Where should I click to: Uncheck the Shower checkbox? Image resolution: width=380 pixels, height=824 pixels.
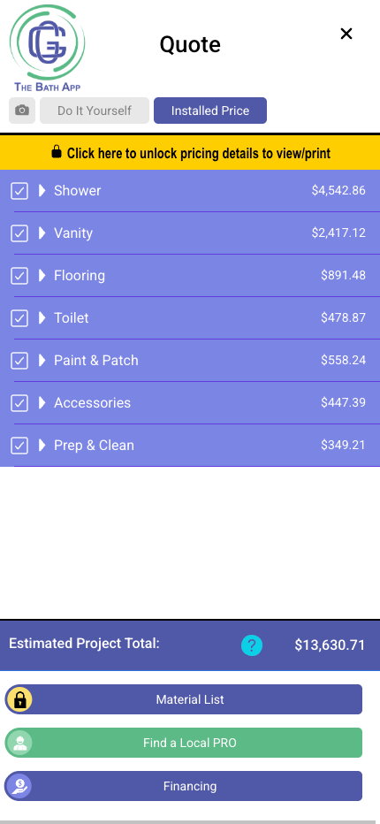[x=19, y=191]
